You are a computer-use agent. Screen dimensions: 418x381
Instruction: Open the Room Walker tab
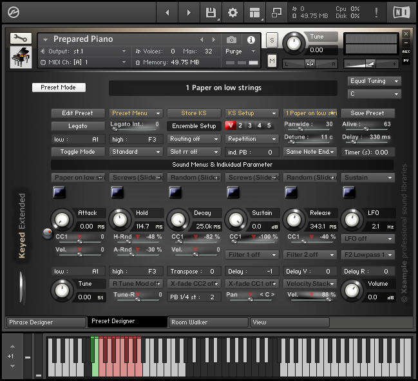click(x=208, y=322)
